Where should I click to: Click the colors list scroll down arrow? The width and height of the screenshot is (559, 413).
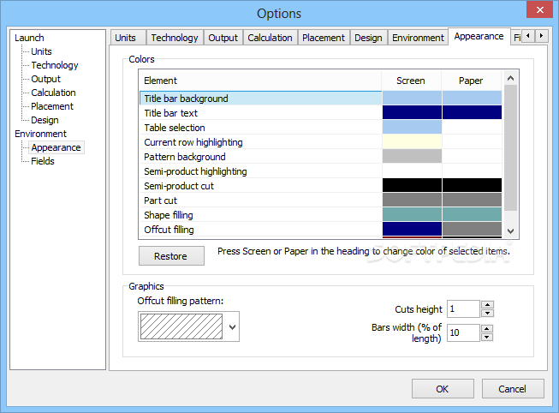510,231
